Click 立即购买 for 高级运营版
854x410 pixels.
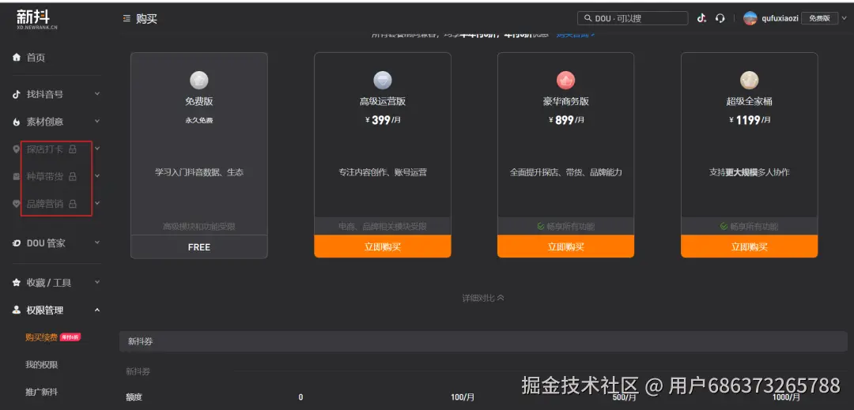pos(383,246)
